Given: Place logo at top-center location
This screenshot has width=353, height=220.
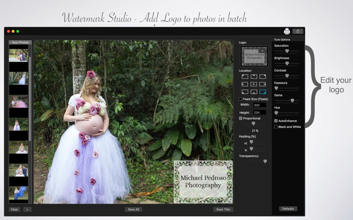Looking at the screenshot, I should click(254, 77).
